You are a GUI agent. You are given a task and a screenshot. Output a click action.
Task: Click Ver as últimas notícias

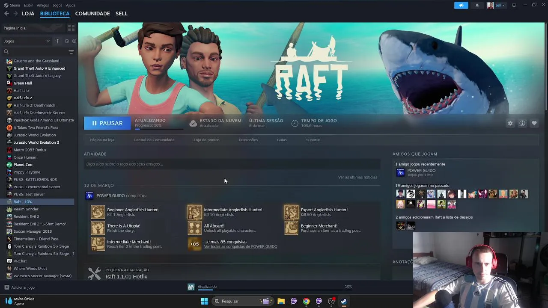point(357,177)
